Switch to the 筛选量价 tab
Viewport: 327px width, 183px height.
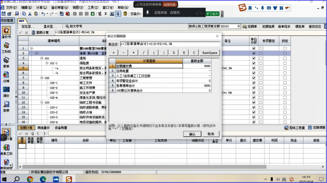(43, 128)
